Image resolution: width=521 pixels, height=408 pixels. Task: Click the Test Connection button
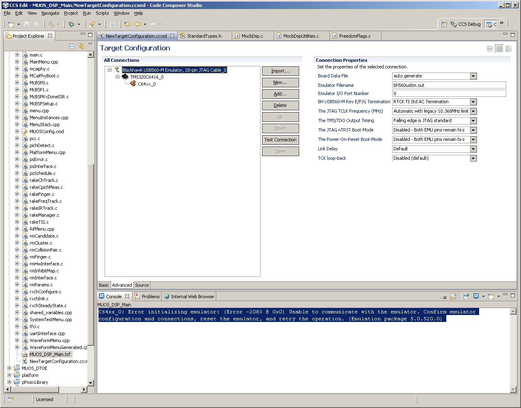click(x=280, y=140)
